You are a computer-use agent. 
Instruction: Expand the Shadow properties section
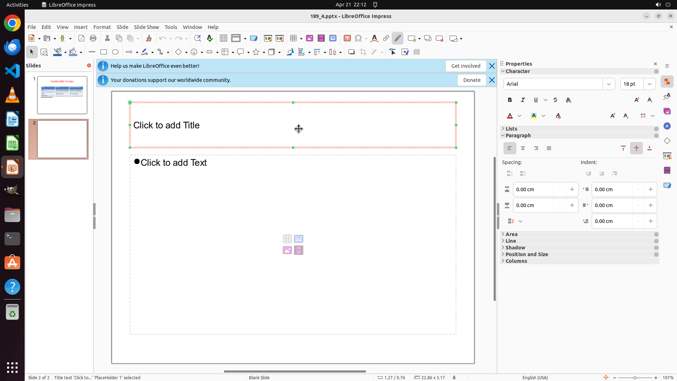(x=515, y=248)
